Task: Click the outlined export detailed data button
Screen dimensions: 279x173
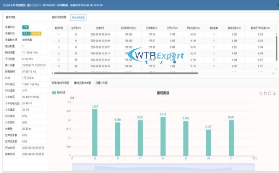Action: [x=78, y=18]
